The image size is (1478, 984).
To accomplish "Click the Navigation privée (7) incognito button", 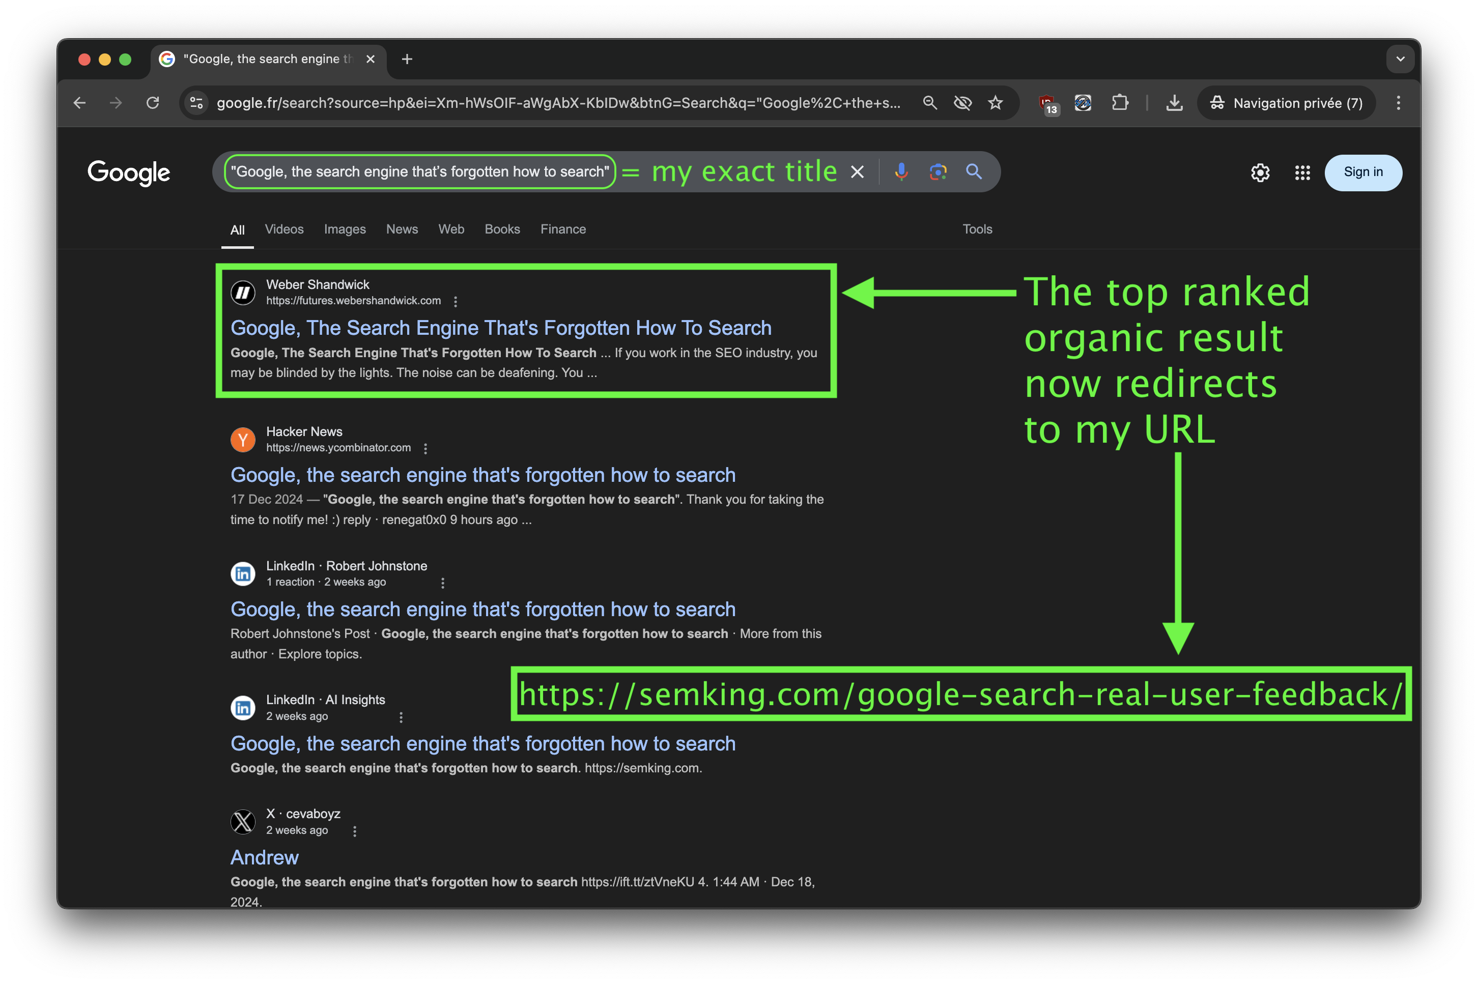I will click(1287, 103).
